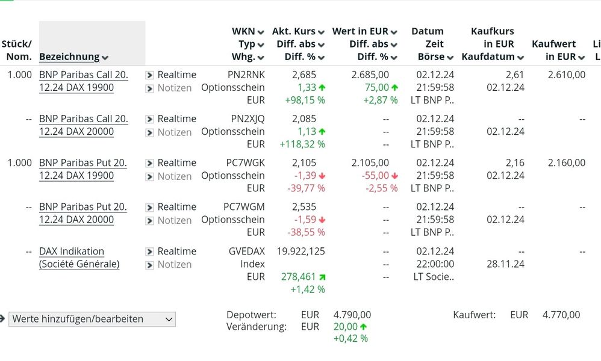Screen dimensions: 601x361
Task: Click Realtime arrow icon for Put DAX 20000
Action: tap(150, 207)
